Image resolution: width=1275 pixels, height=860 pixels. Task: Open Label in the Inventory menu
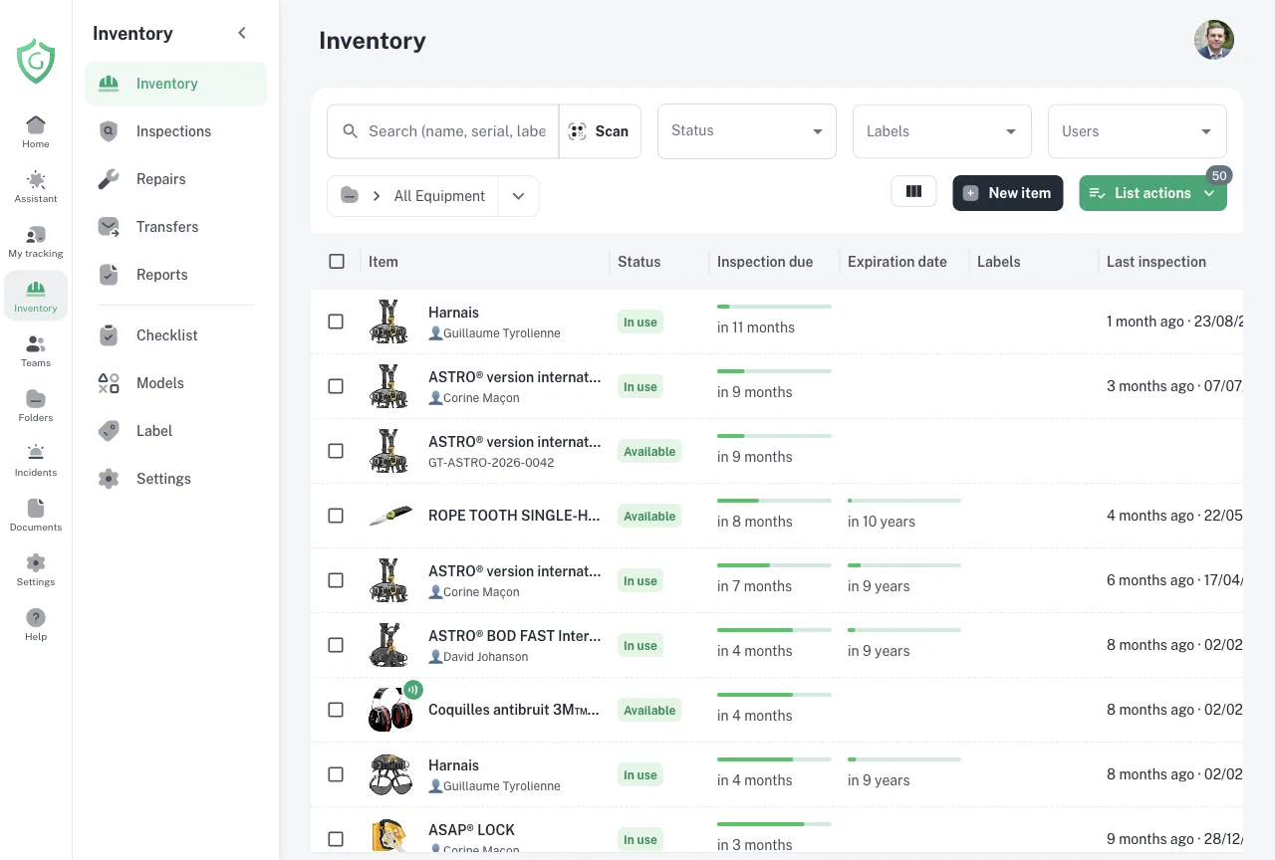175,431
